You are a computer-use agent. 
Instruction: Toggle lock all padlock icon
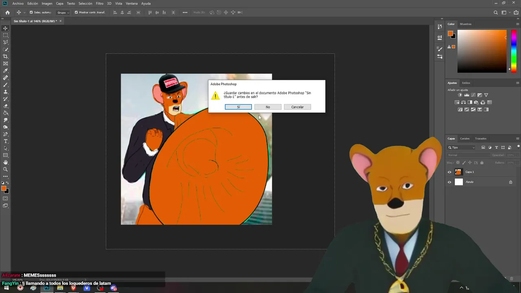point(482,163)
